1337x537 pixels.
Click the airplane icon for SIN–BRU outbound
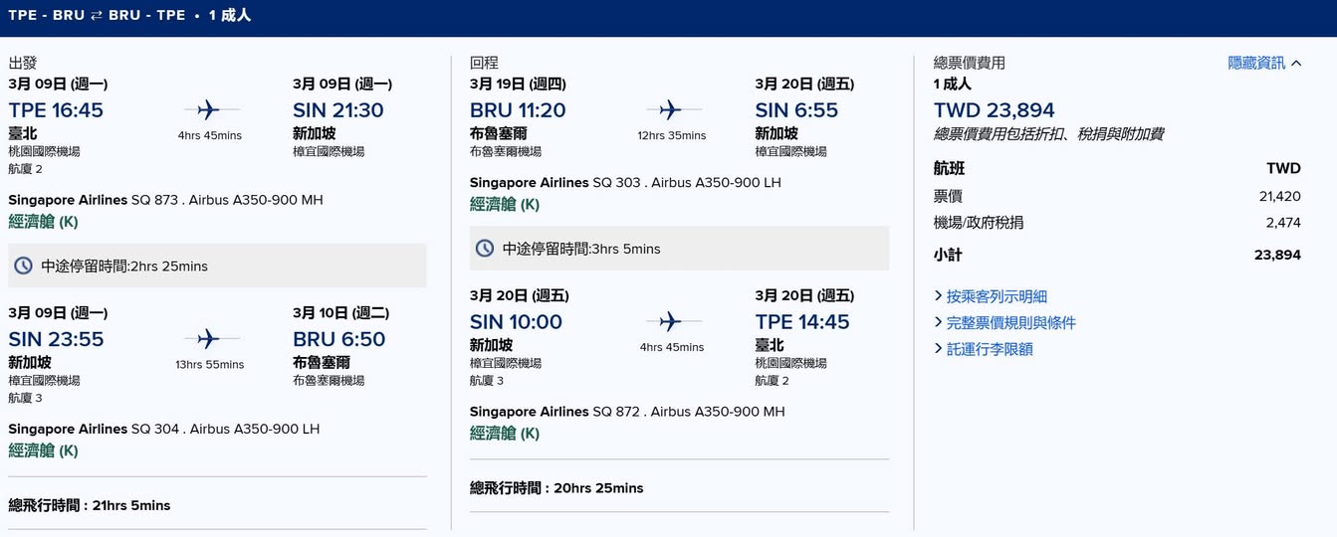209,339
